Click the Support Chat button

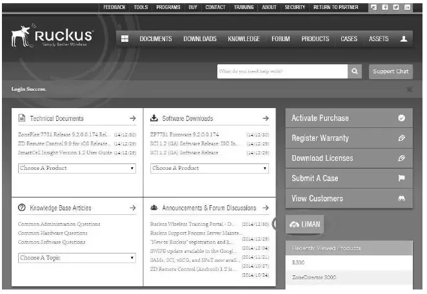[x=391, y=71]
